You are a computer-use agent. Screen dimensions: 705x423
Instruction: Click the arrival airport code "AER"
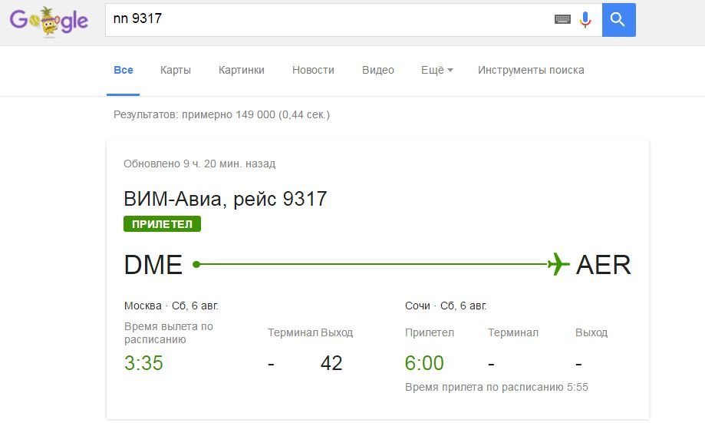604,265
